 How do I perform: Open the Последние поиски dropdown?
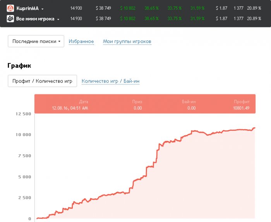click(x=36, y=41)
